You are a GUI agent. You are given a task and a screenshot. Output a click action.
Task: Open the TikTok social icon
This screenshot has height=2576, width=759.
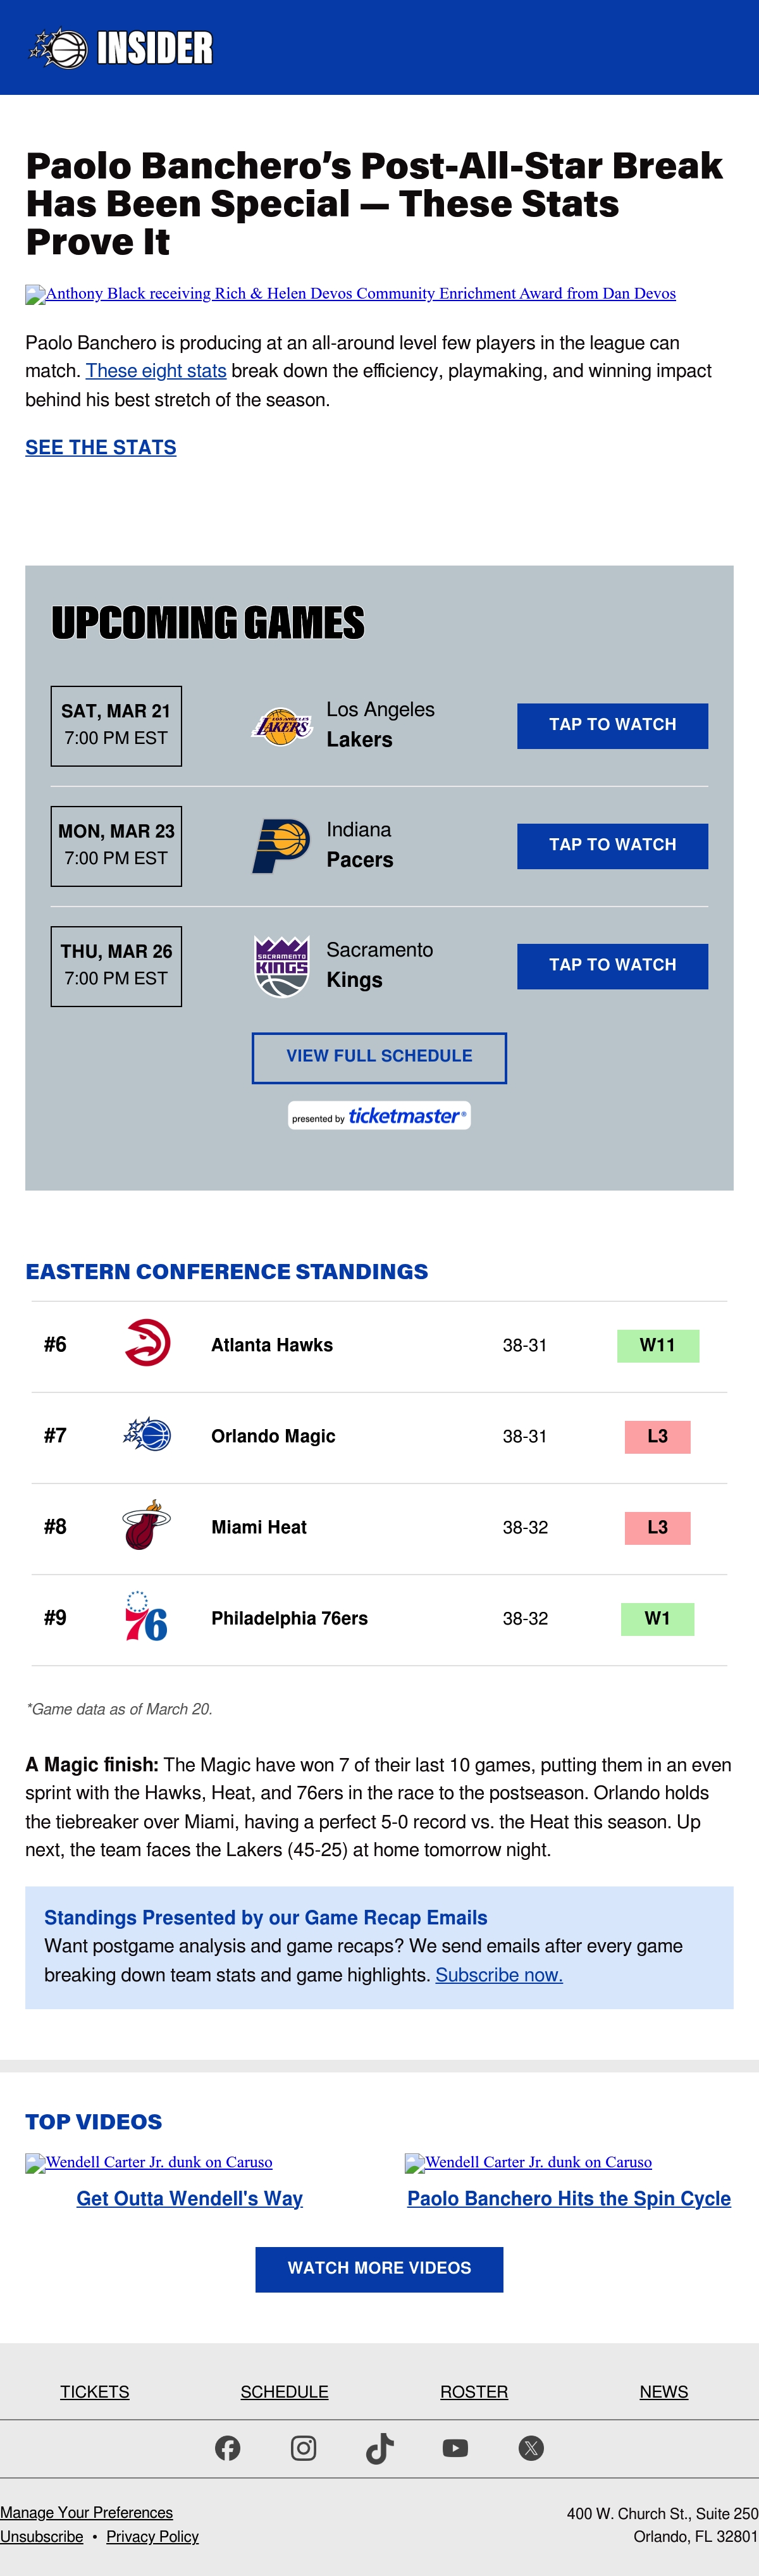tap(380, 2448)
